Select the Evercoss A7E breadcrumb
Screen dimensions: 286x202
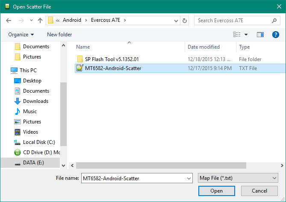(106, 20)
